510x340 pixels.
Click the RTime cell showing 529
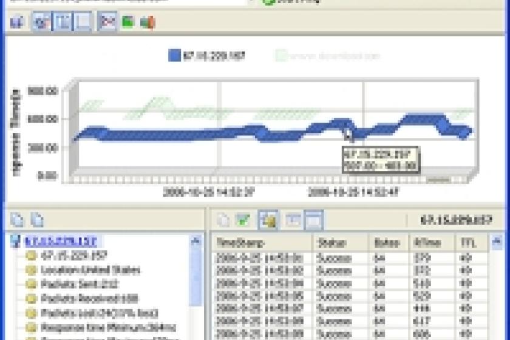tap(422, 296)
